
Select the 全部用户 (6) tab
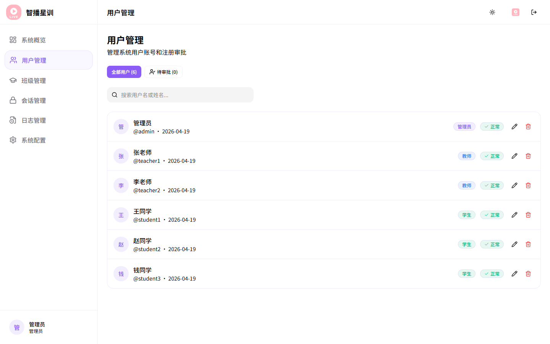(124, 72)
